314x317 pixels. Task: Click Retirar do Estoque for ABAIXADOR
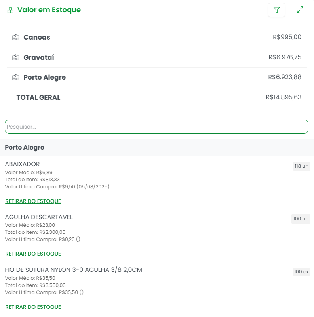tap(33, 201)
